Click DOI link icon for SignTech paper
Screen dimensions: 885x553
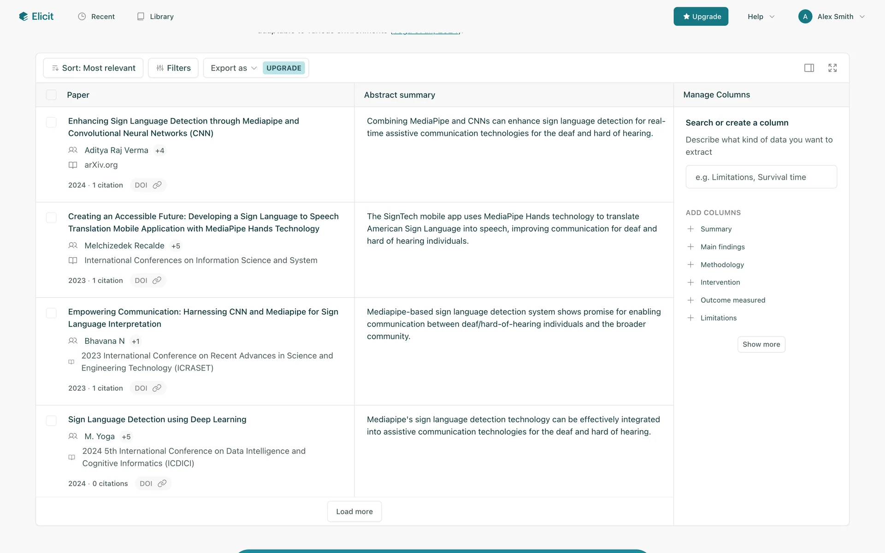(157, 280)
